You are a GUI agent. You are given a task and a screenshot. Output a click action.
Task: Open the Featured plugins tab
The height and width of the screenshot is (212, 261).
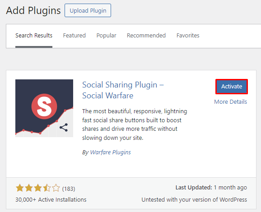tap(74, 36)
